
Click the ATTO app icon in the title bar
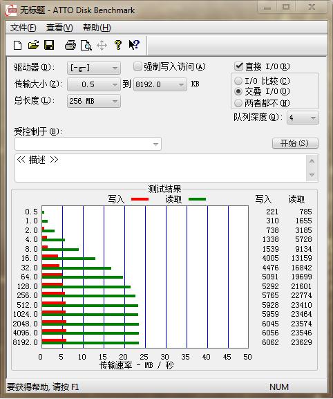point(10,10)
